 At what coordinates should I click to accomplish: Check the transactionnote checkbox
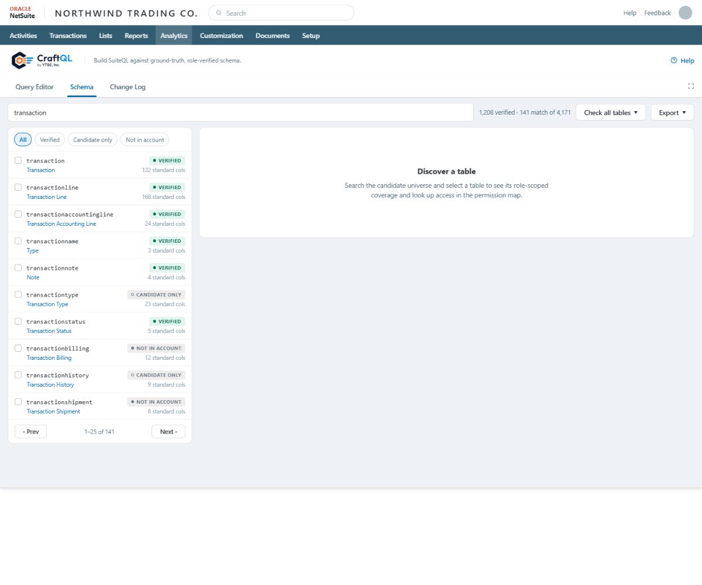pyautogui.click(x=18, y=268)
